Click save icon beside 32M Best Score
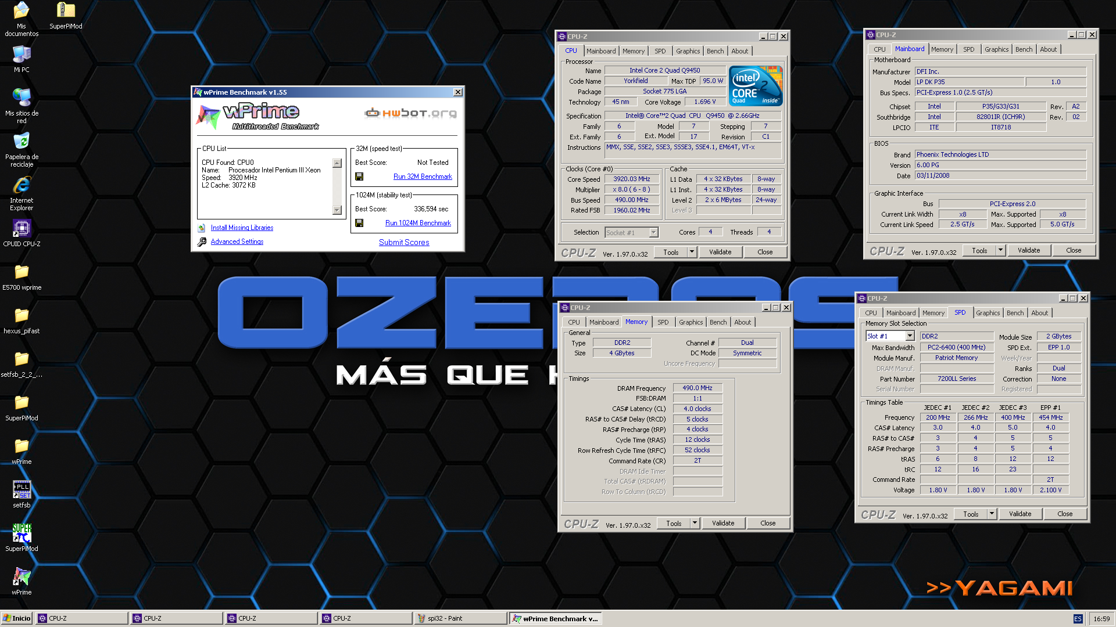This screenshot has width=1116, height=627. (359, 176)
